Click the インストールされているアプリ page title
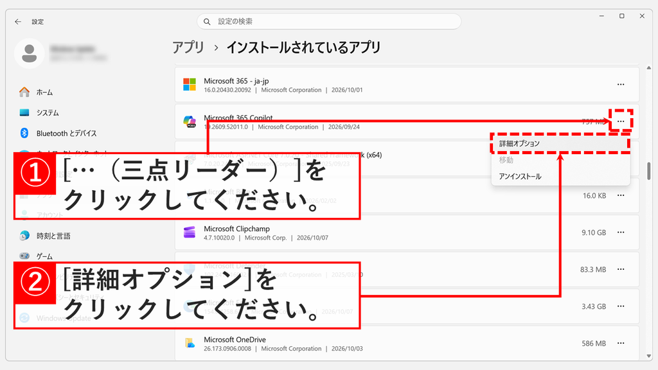Screen dimensions: 658x370 click(303, 47)
